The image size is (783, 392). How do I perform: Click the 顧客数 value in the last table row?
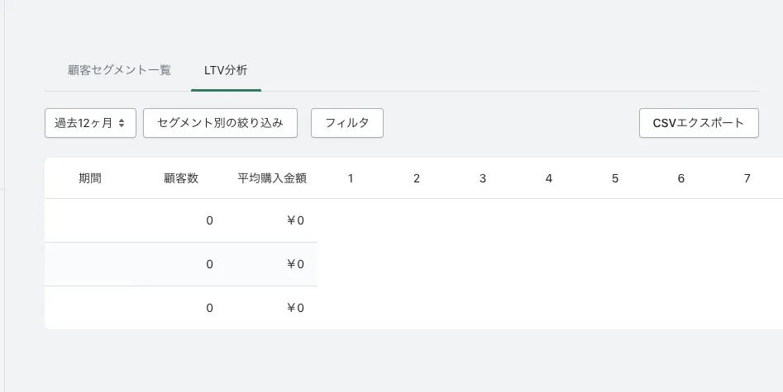point(209,308)
